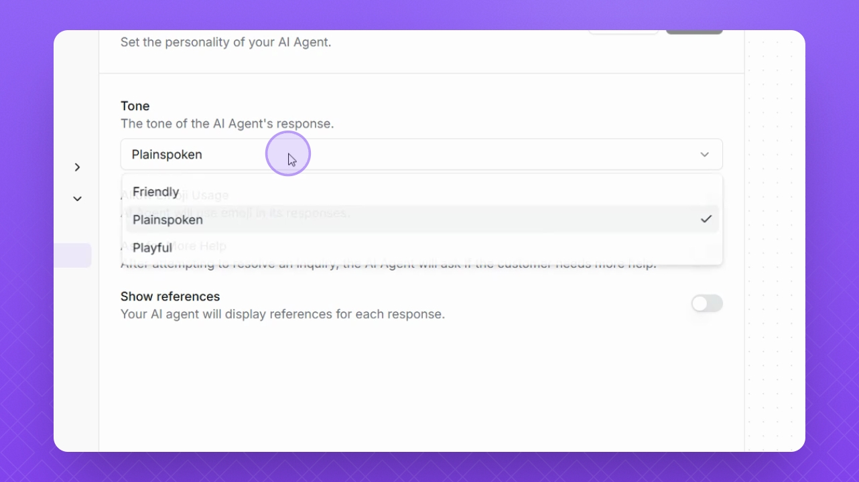Click "Your AI agent will display references" description
Viewport: 859px width, 482px height.
coord(283,314)
